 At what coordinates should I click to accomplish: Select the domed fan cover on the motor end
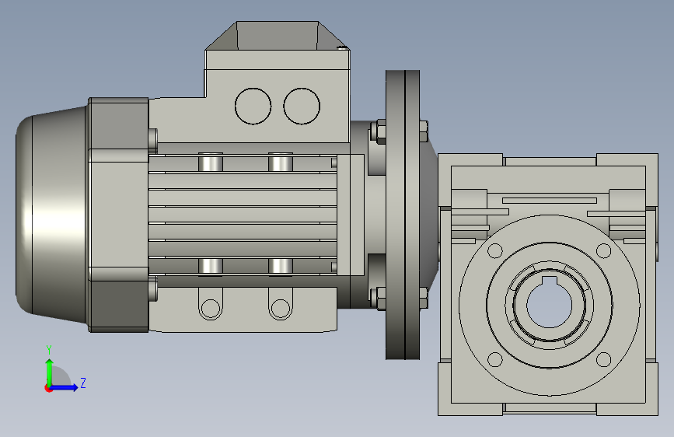[51, 214]
